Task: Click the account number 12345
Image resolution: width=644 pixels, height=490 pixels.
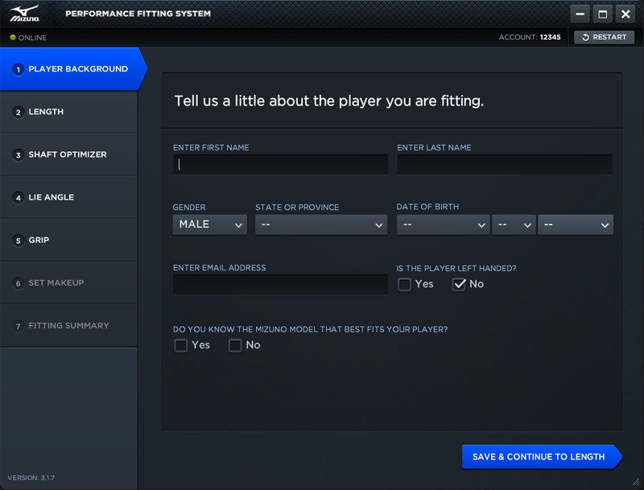Action: point(550,37)
